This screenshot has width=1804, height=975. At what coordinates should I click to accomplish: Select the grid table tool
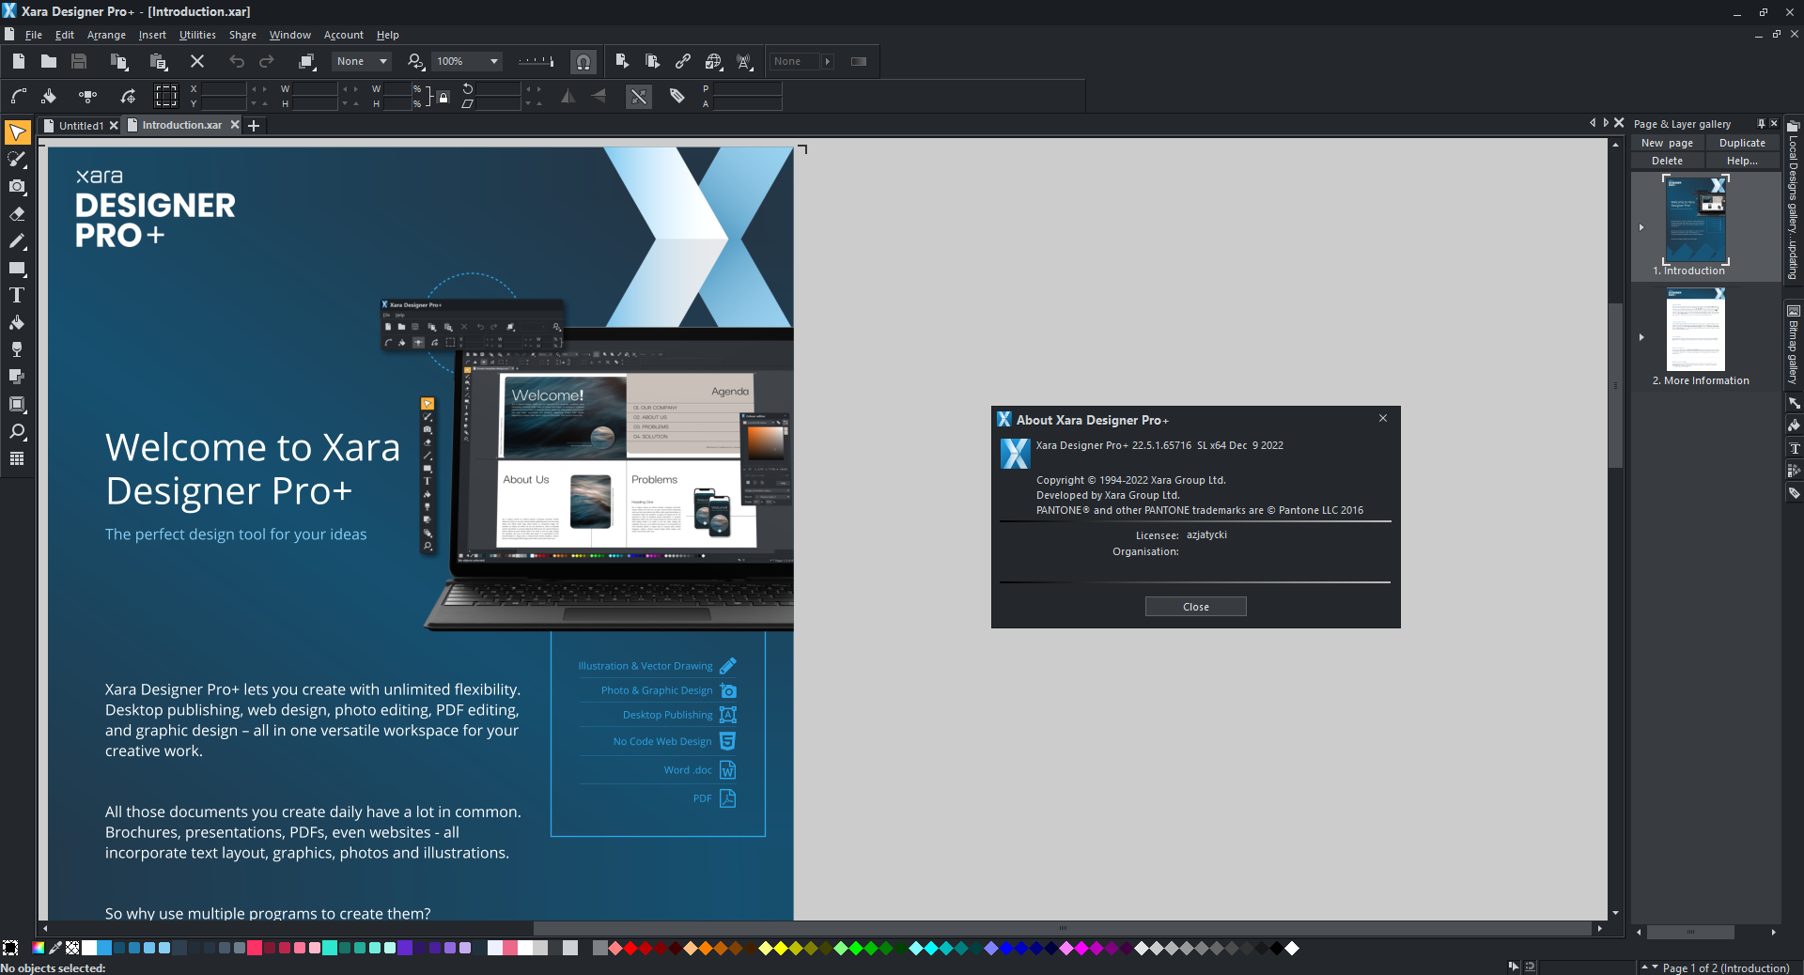tap(17, 458)
